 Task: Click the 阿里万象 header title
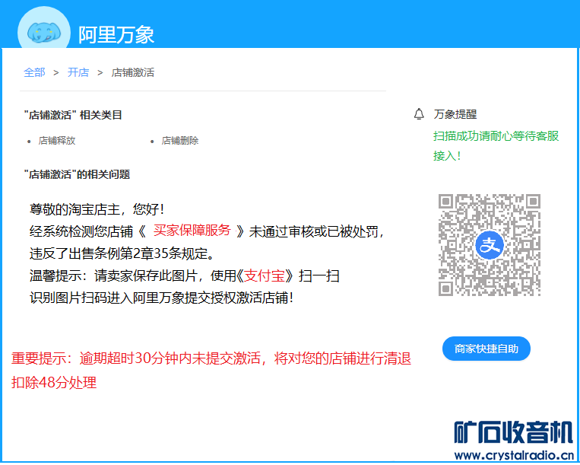(x=116, y=35)
